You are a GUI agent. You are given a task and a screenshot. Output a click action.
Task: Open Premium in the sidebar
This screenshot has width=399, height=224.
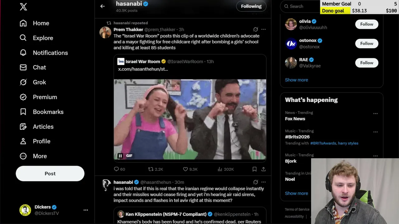click(38, 97)
